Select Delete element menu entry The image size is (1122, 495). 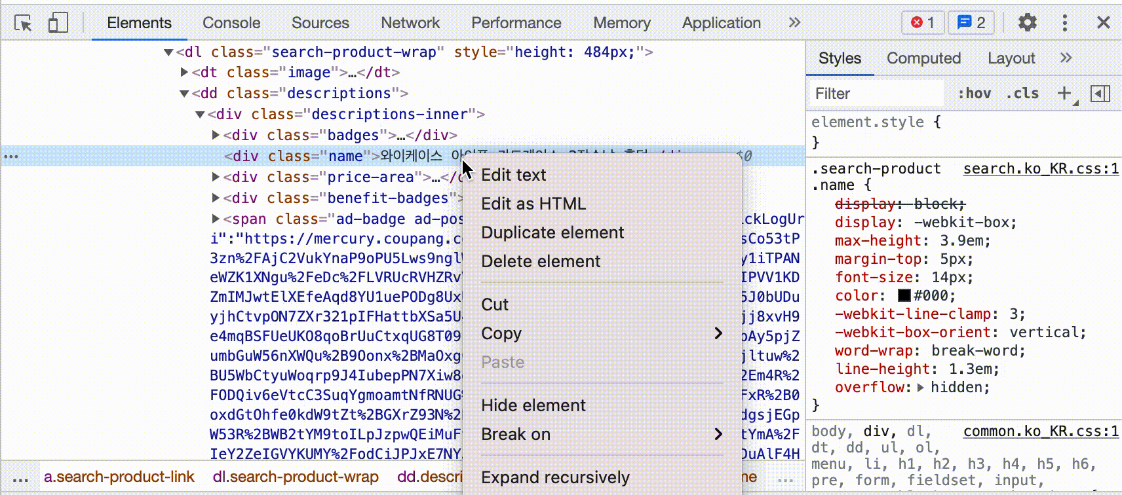[602, 261]
